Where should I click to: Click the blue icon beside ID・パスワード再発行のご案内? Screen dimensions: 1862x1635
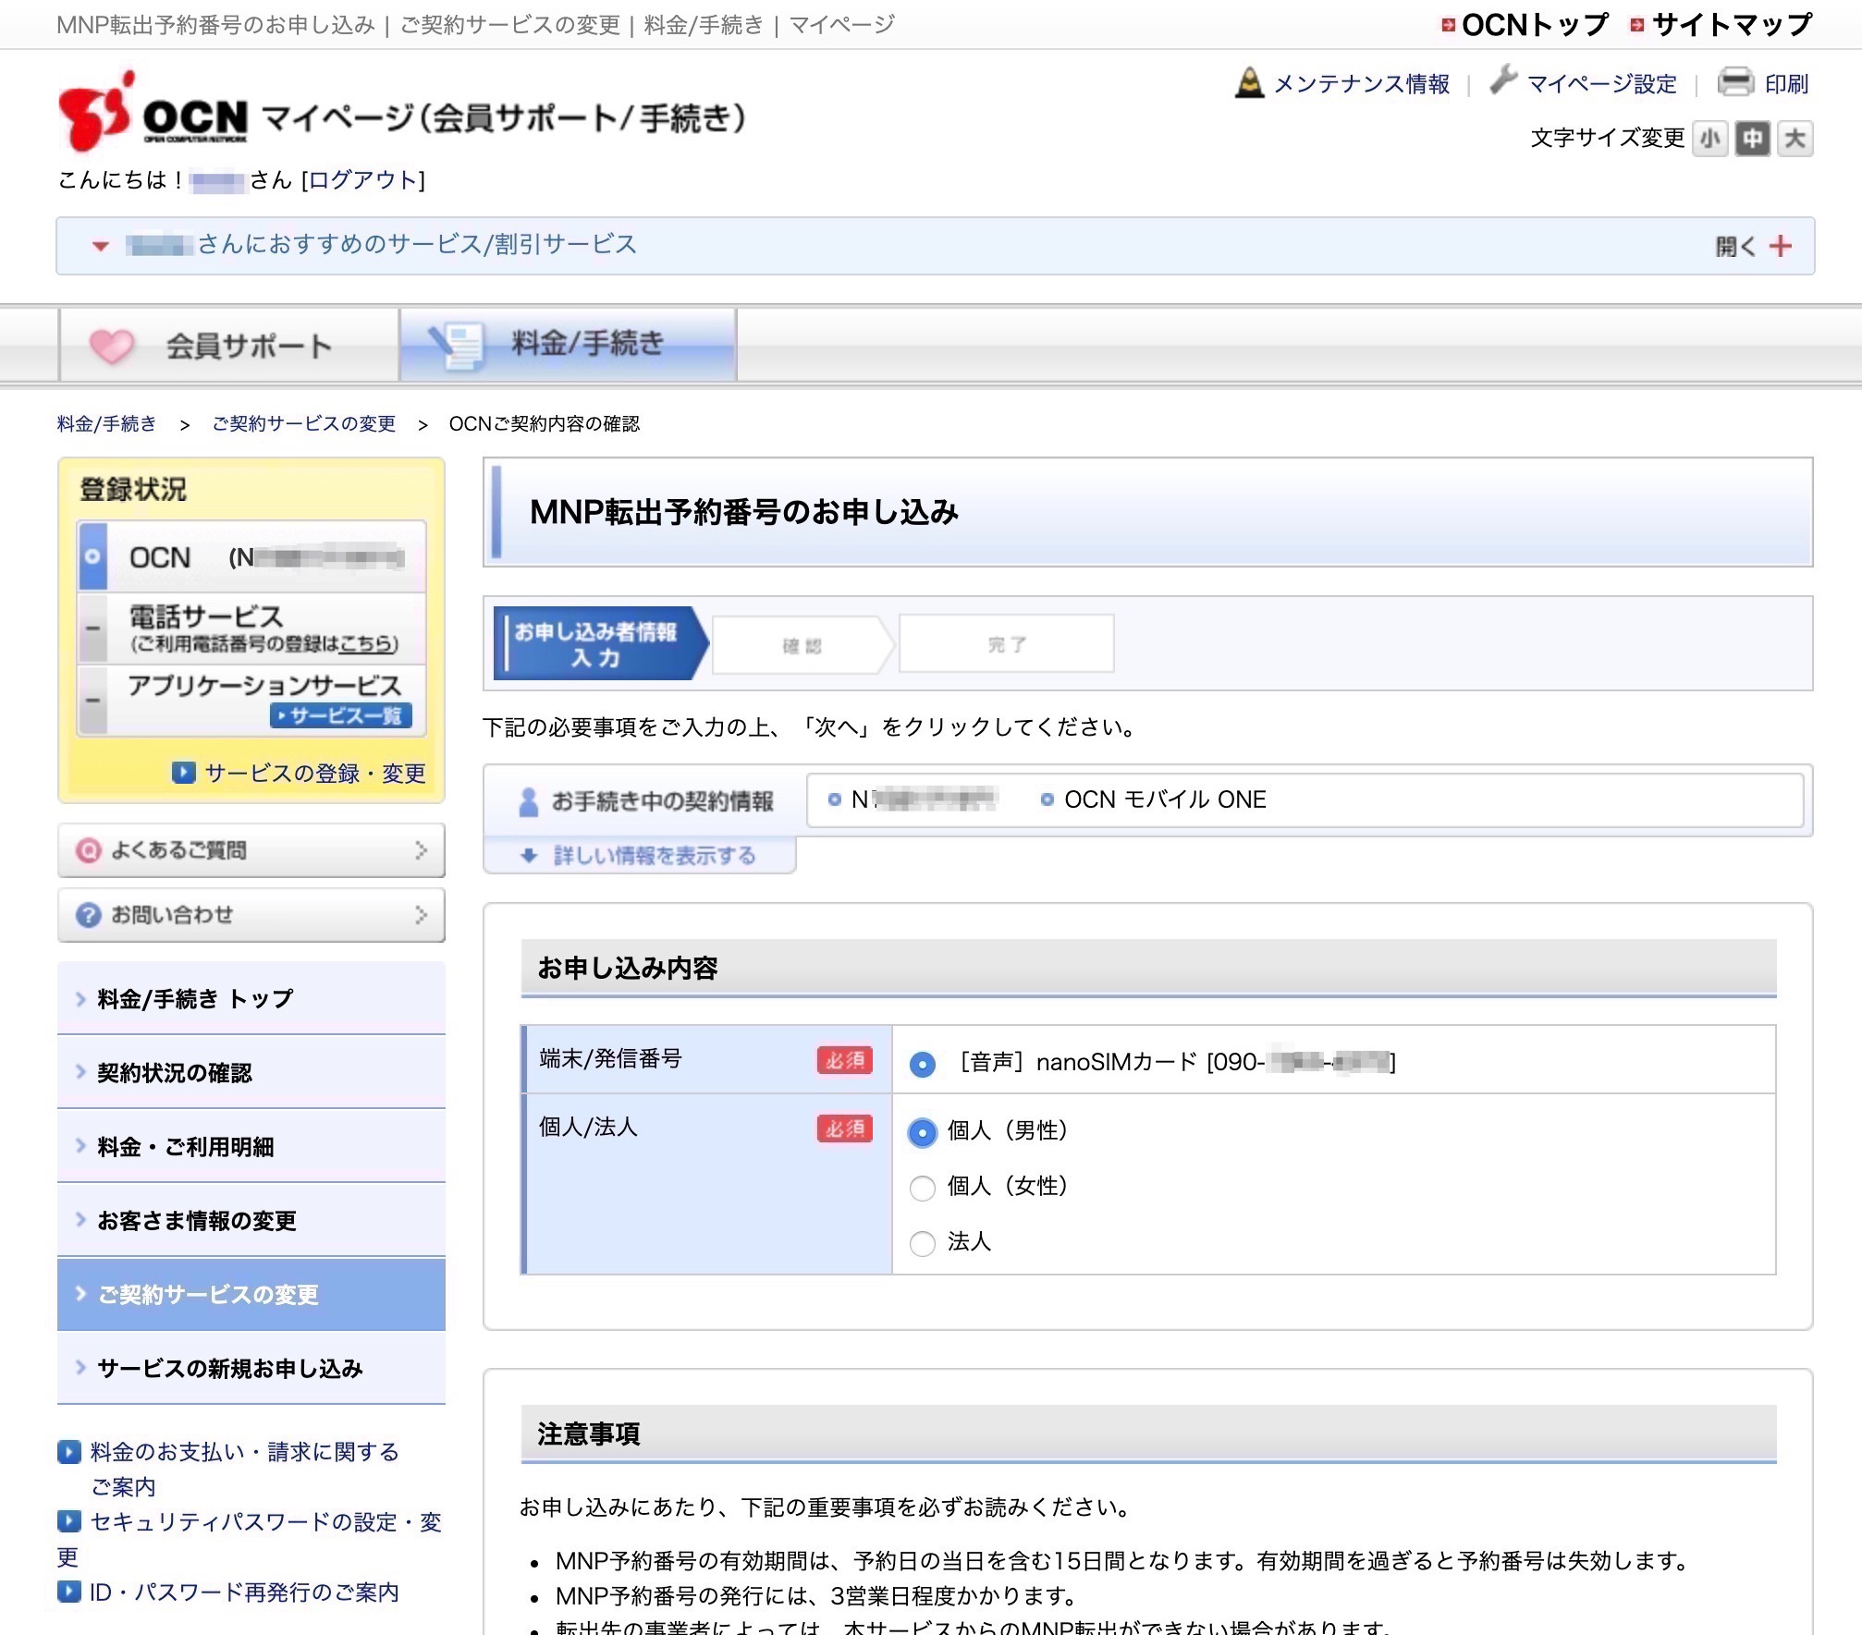(69, 1592)
